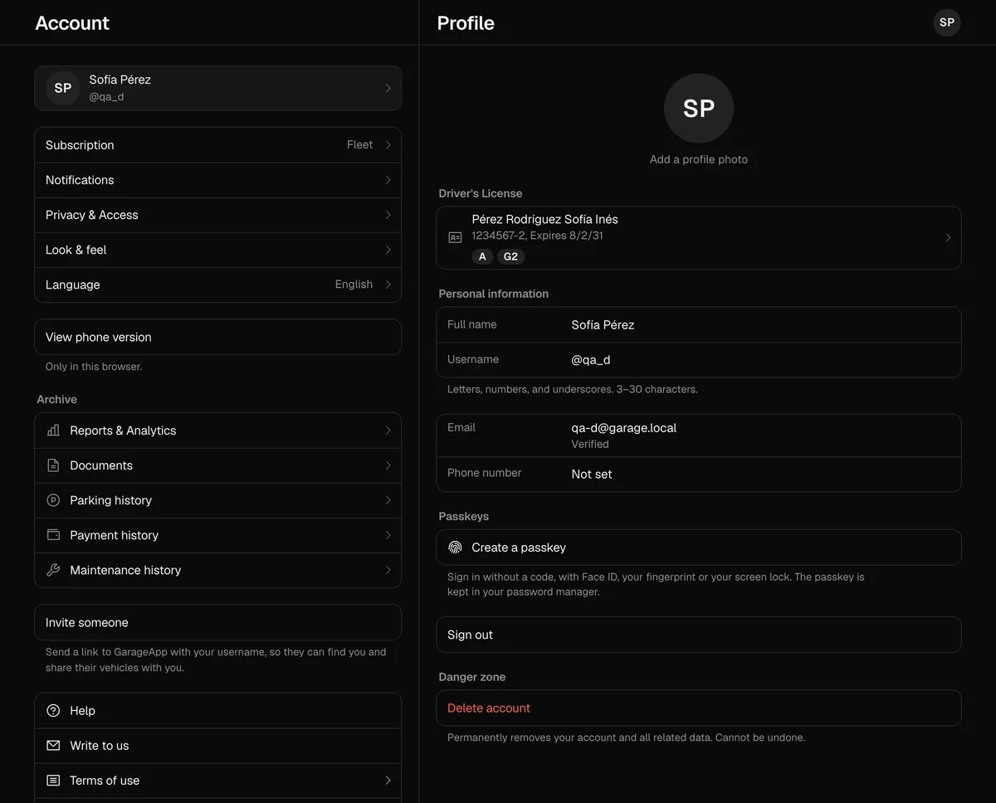The width and height of the screenshot is (996, 803).
Task: Open the Maintenance history row
Action: [x=217, y=570]
